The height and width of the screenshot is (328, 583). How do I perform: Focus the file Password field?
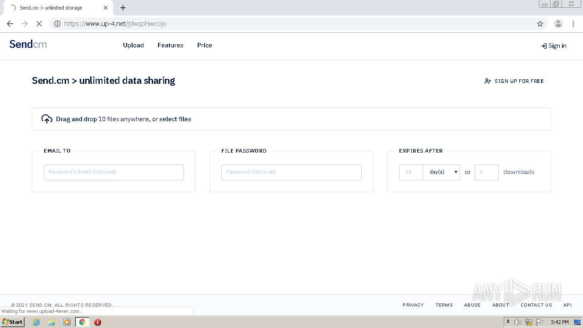[291, 172]
